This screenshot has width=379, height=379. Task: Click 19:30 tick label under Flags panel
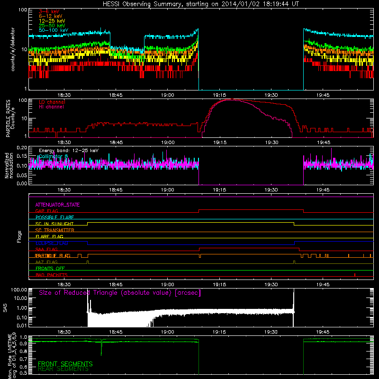pyautogui.click(x=271, y=285)
